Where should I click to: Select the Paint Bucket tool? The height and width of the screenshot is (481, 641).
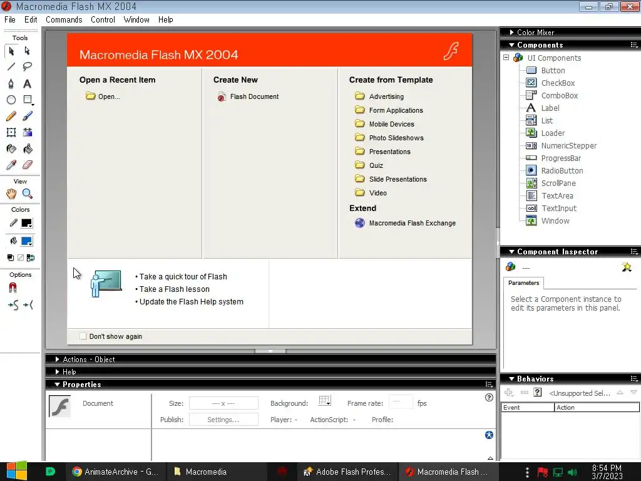click(28, 149)
